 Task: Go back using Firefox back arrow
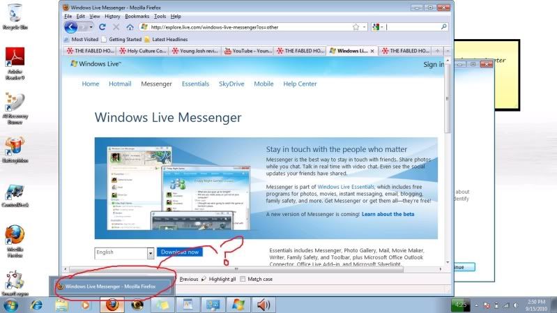pos(70,27)
